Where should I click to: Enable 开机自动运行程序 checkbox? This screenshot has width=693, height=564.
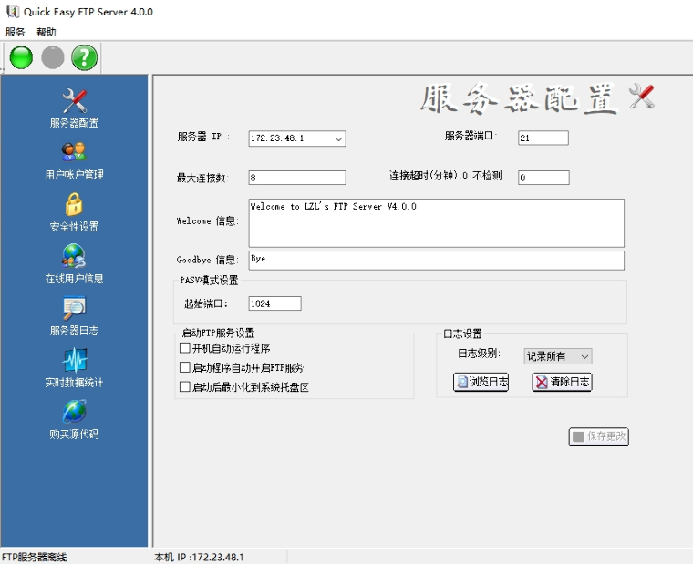[x=185, y=348]
